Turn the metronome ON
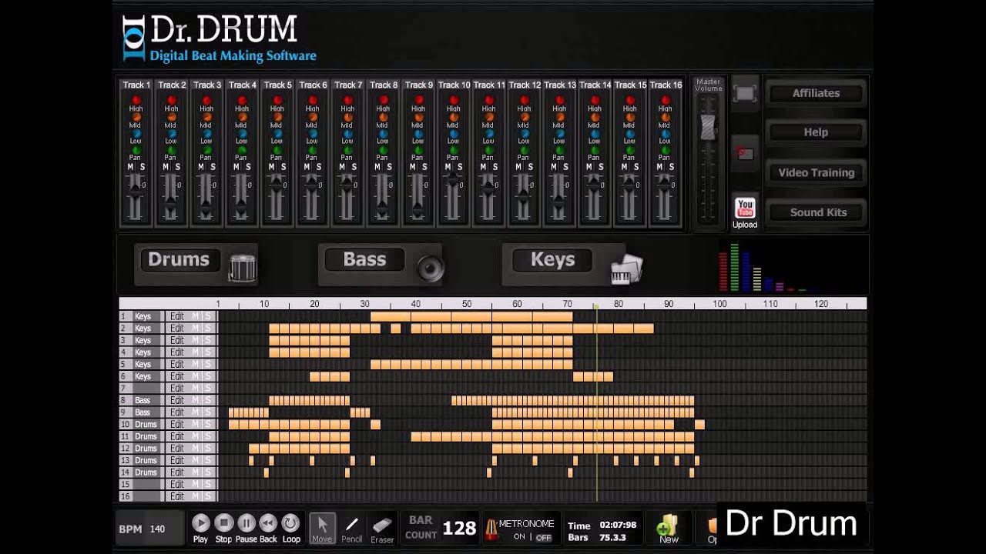 tap(519, 537)
